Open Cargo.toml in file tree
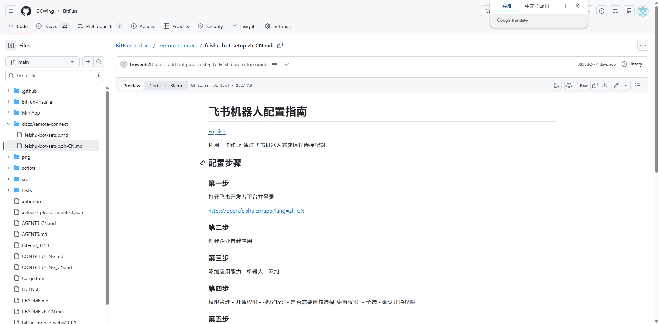Screen dimensions: 659x324 tap(34, 278)
